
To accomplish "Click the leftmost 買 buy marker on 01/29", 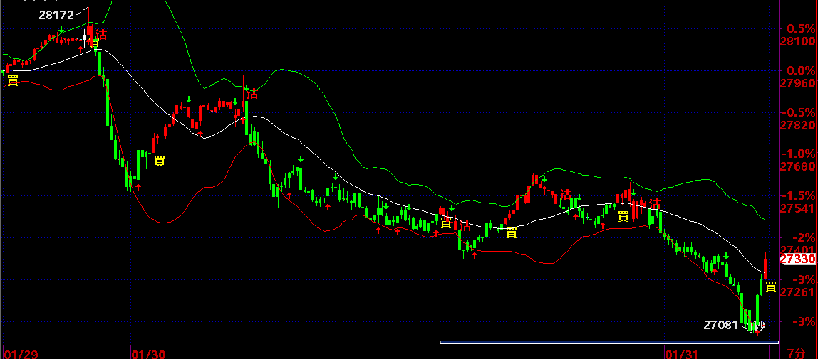I will coord(12,80).
